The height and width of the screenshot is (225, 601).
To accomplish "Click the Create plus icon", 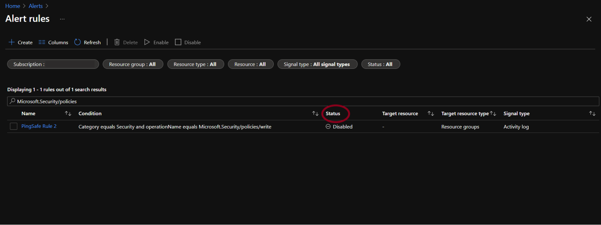I will pos(11,42).
